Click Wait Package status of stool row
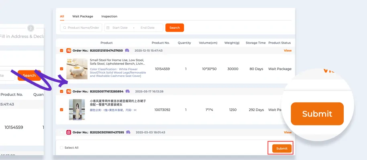The image size is (367, 160). [x=280, y=69]
